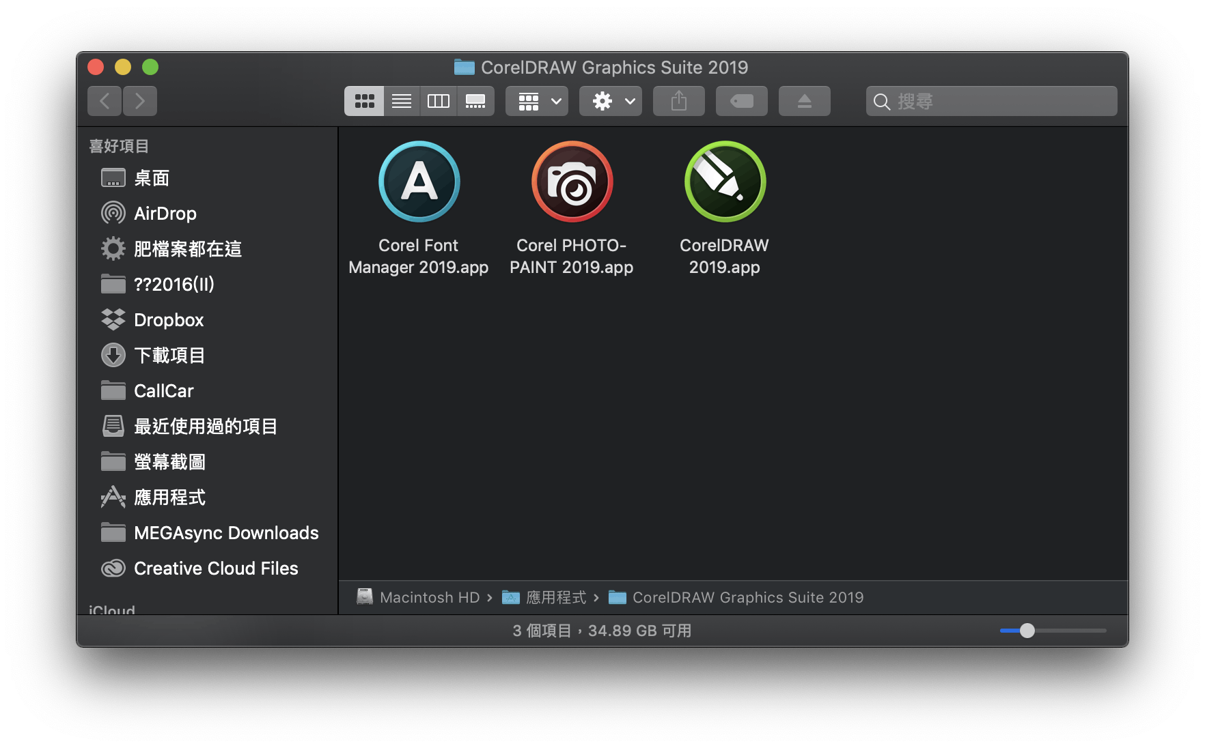
Task: Click the Edit Tags toolbar button
Action: tap(742, 101)
